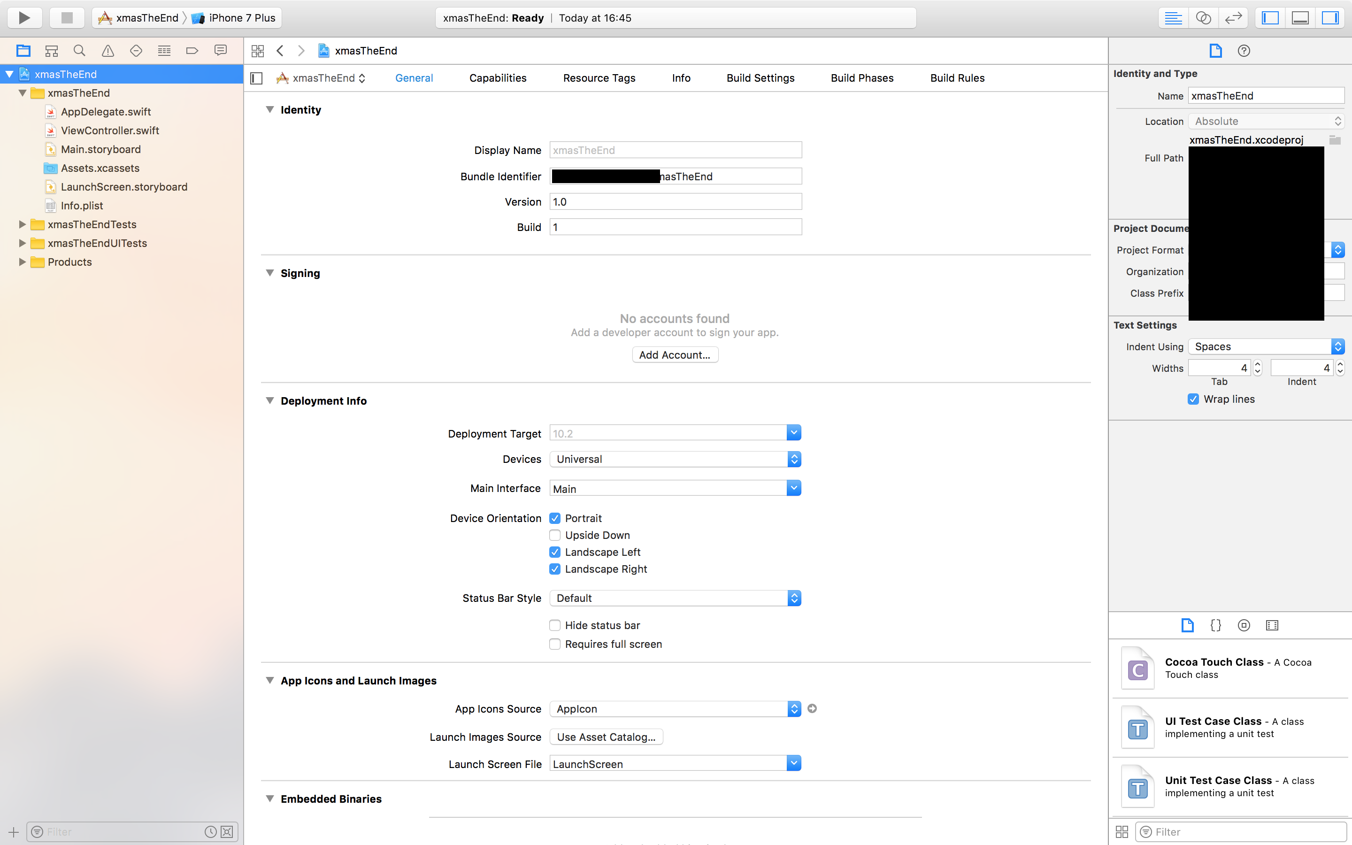Open the Devices dropdown showing Universal
Image resolution: width=1352 pixels, height=845 pixels.
tap(794, 459)
